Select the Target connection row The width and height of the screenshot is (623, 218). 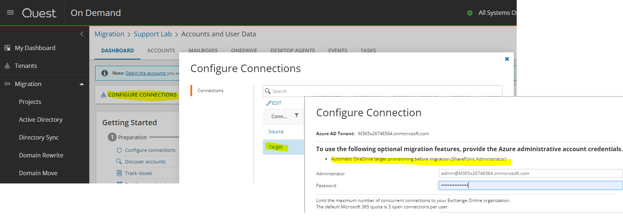[275, 147]
